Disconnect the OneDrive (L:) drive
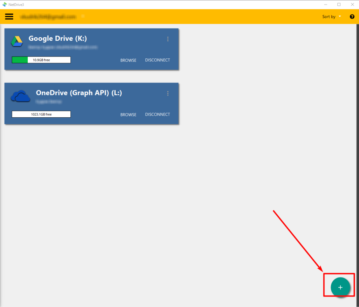Image resolution: width=359 pixels, height=307 pixels. 157,115
